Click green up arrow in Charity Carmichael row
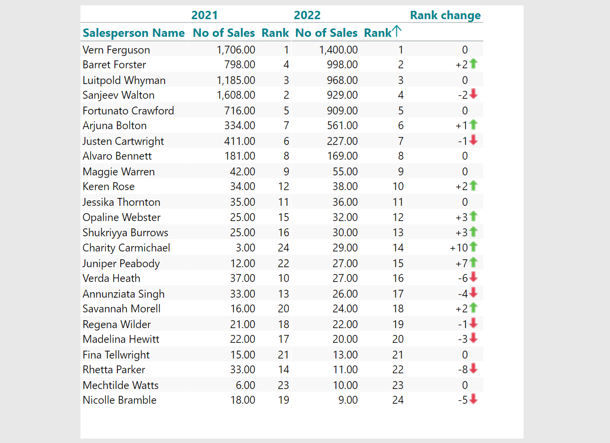Image resolution: width=610 pixels, height=443 pixels. [x=473, y=247]
